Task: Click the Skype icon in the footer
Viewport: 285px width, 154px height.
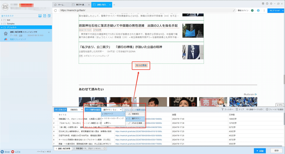Action: pos(2,152)
